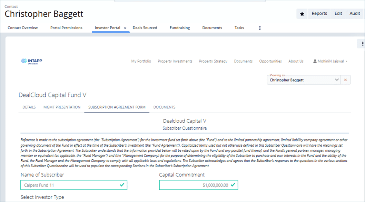Click the star favorite icon
The image size is (365, 202).
[302, 14]
